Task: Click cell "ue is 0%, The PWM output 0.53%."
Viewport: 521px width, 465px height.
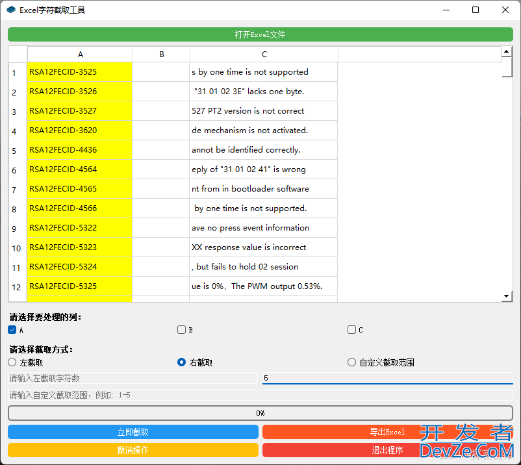Action: click(264, 286)
